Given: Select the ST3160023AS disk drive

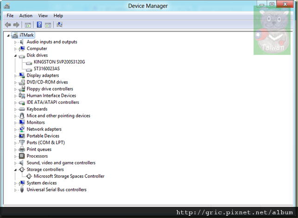Looking at the screenshot, I should point(47,69).
